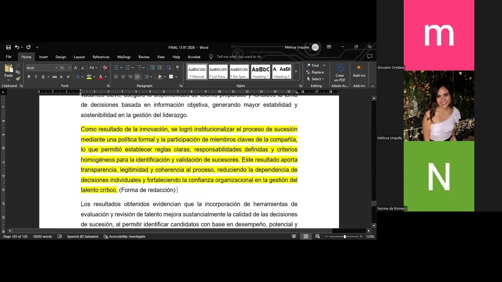Adjust the zoom slider handle
This screenshot has width=502, height=282.
(x=345, y=237)
